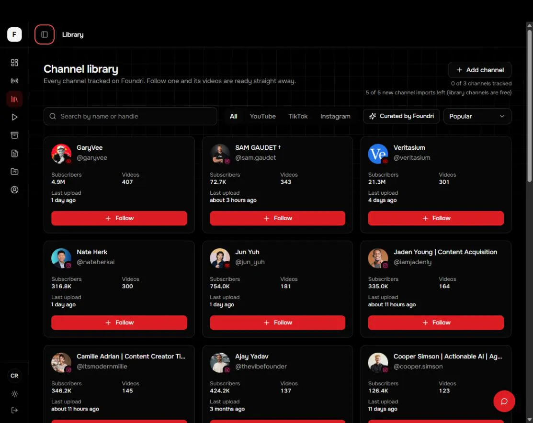Click the Veritasium channel avatar
Image resolution: width=533 pixels, height=423 pixels.
coord(378,154)
